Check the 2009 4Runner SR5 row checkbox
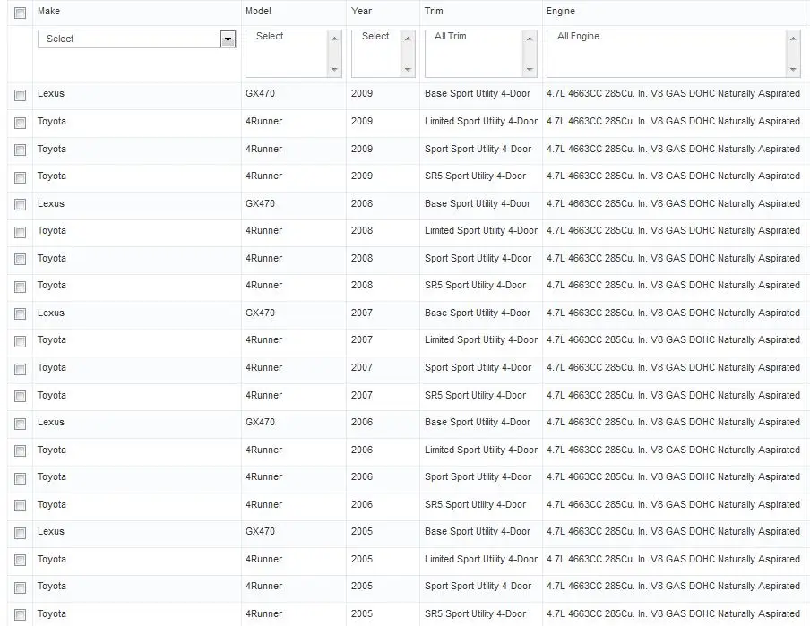This screenshot has width=810, height=626. 20,177
